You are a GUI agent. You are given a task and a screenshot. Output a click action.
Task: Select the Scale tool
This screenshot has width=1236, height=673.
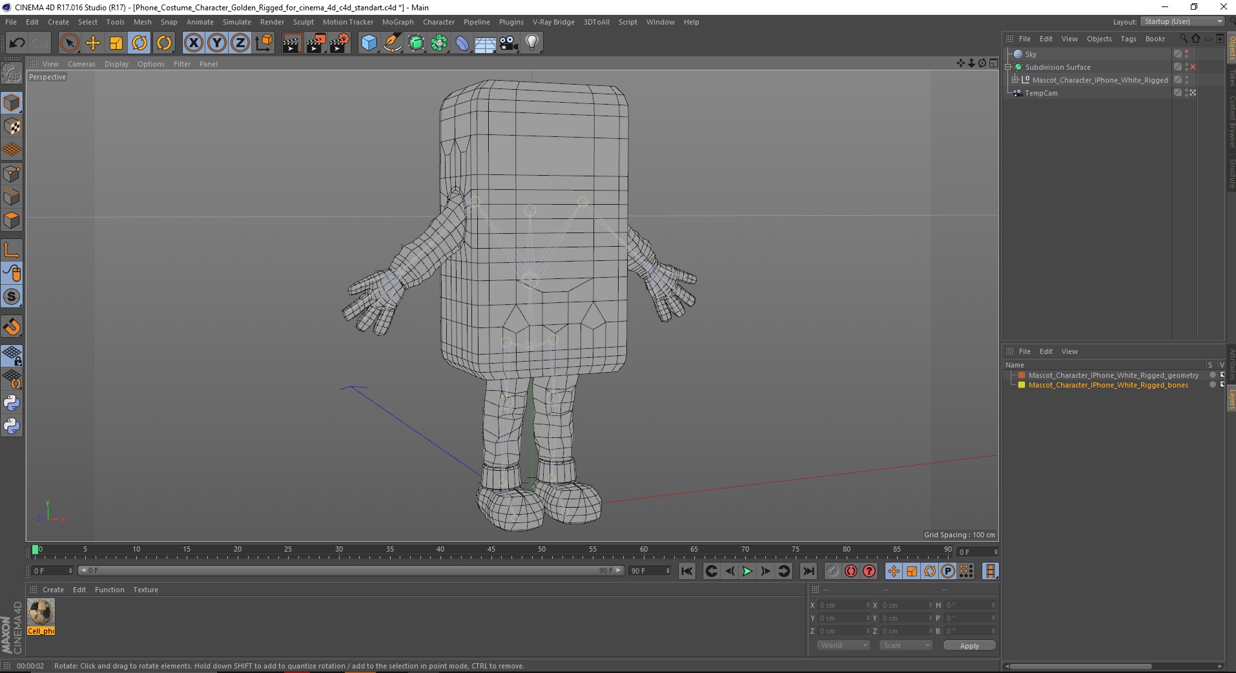coord(116,43)
